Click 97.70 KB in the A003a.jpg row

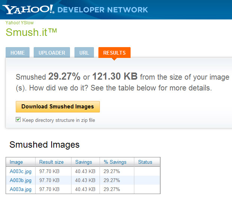(49, 189)
